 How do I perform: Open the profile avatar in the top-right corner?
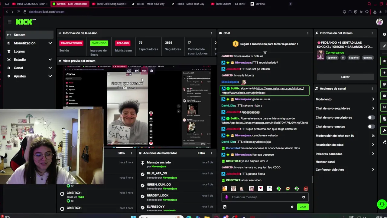pos(379,22)
